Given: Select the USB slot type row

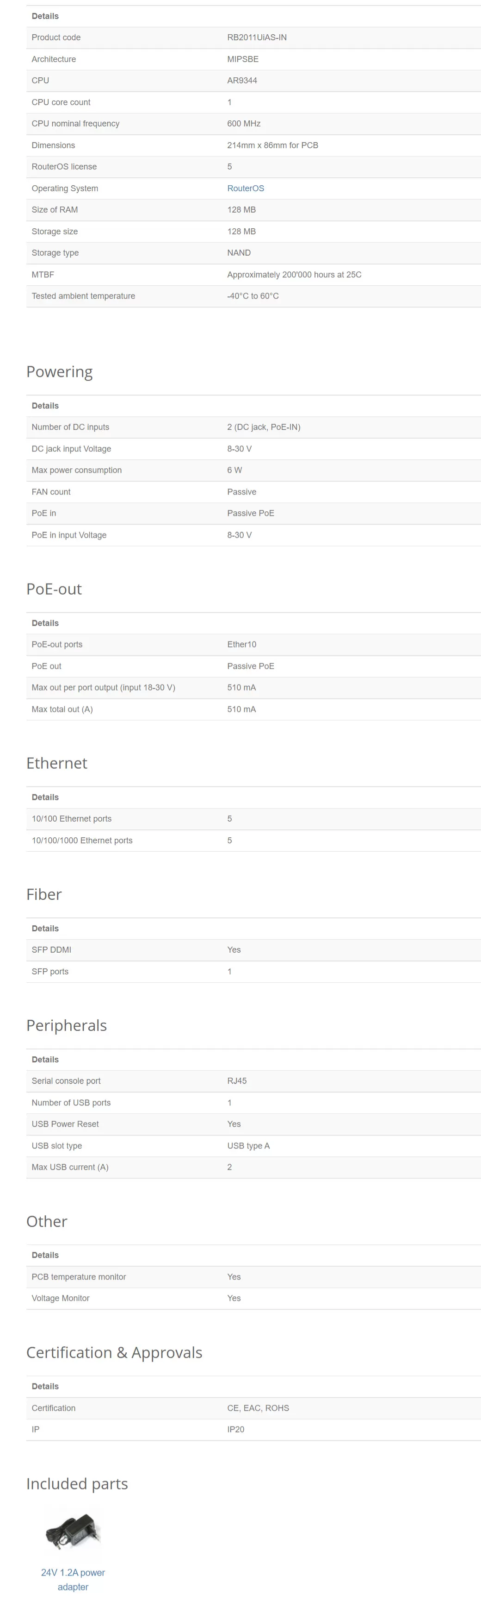Looking at the screenshot, I should point(253,1145).
